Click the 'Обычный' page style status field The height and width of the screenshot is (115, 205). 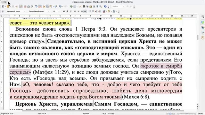42,114
